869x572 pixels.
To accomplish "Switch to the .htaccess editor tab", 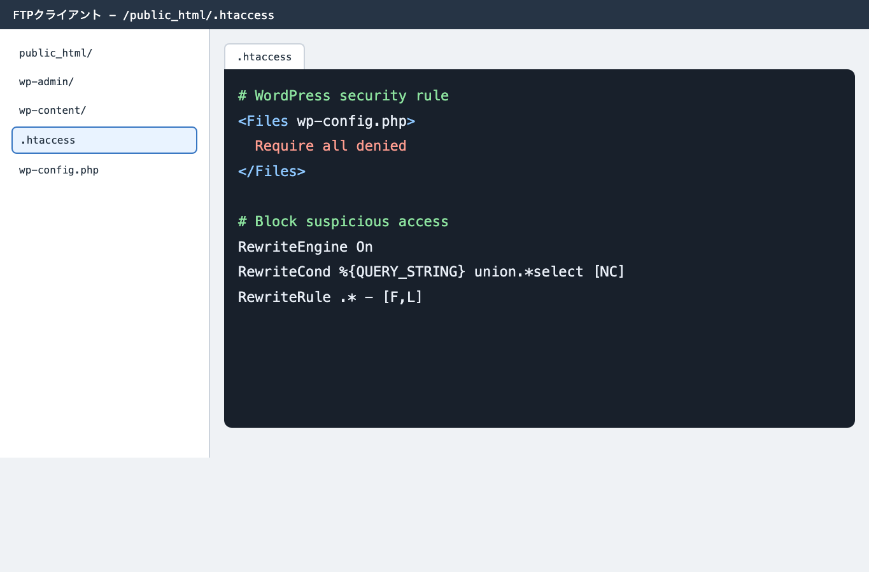I will tap(264, 57).
